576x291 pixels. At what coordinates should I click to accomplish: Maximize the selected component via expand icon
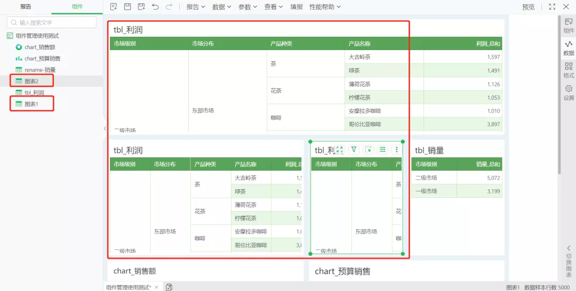point(340,149)
